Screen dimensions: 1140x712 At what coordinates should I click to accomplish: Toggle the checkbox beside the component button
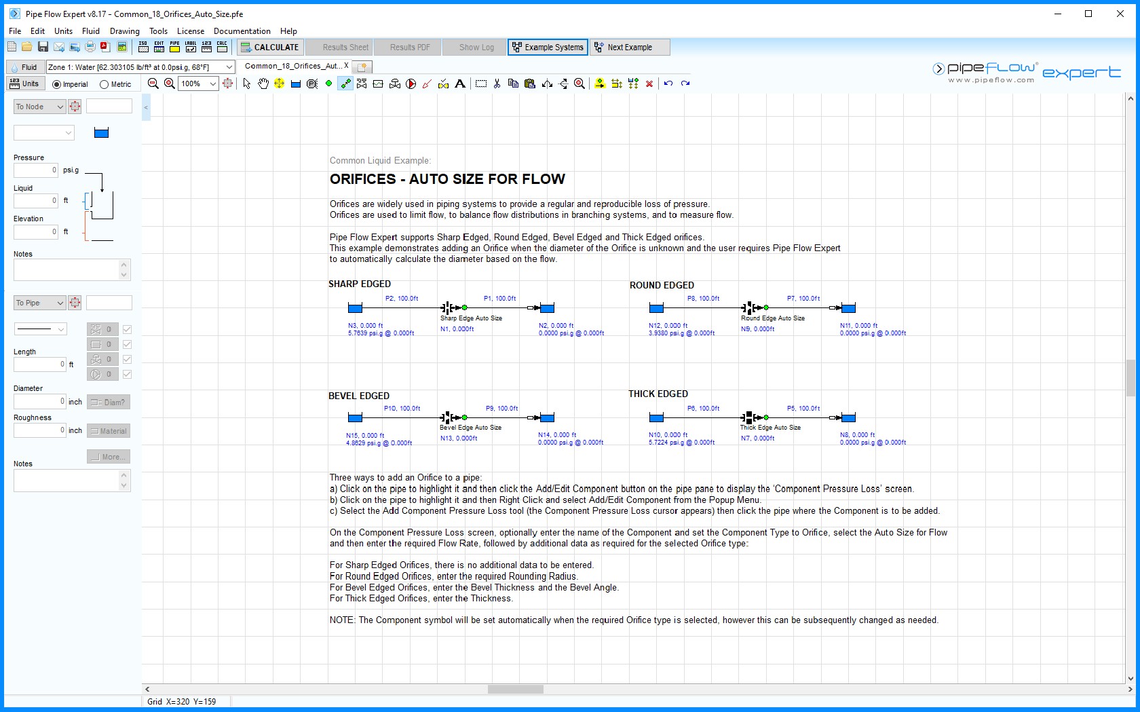[127, 344]
